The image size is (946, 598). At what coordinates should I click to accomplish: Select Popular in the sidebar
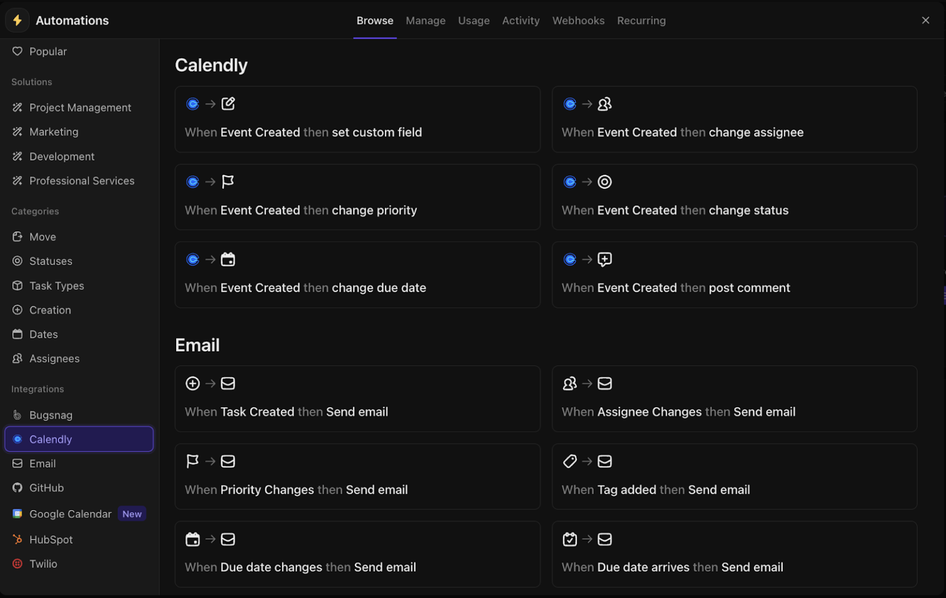pos(48,52)
